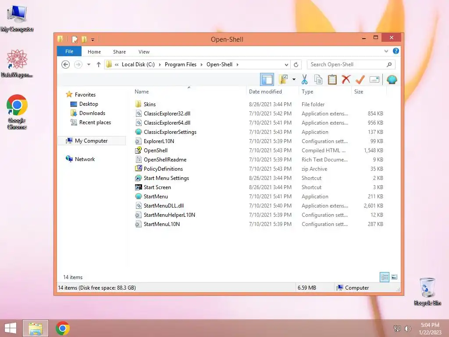
Task: Open the Windows Start button
Action: (11, 328)
